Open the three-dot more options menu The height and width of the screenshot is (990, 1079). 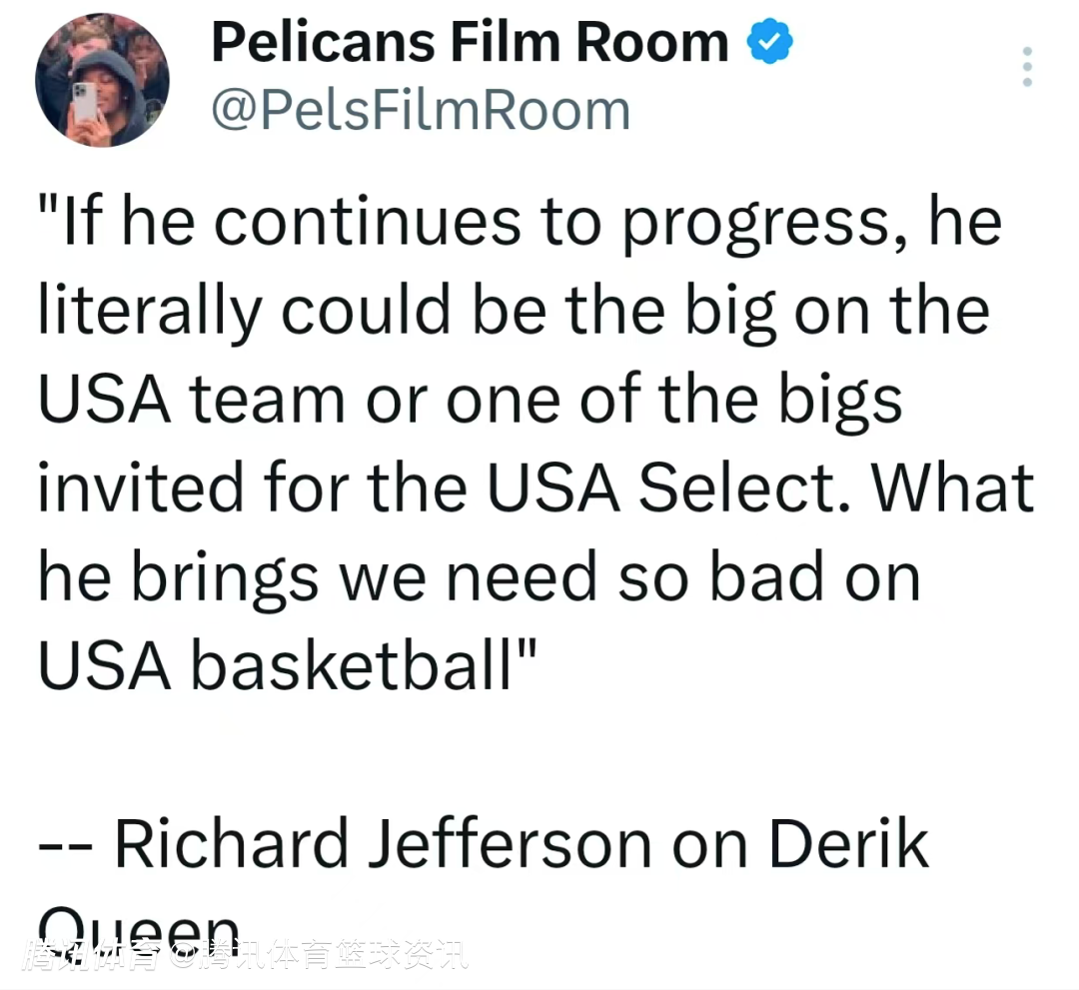(1027, 67)
